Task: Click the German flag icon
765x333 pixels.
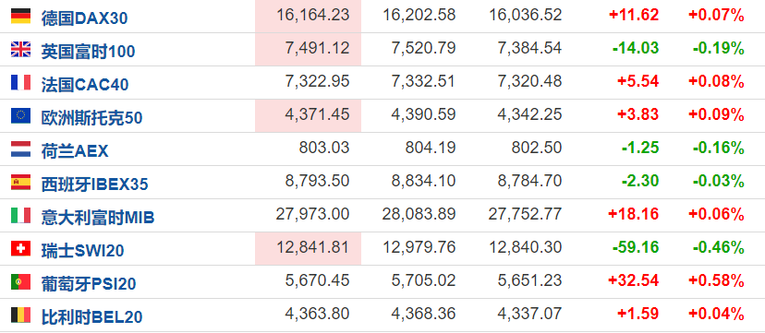Action: 20,16
